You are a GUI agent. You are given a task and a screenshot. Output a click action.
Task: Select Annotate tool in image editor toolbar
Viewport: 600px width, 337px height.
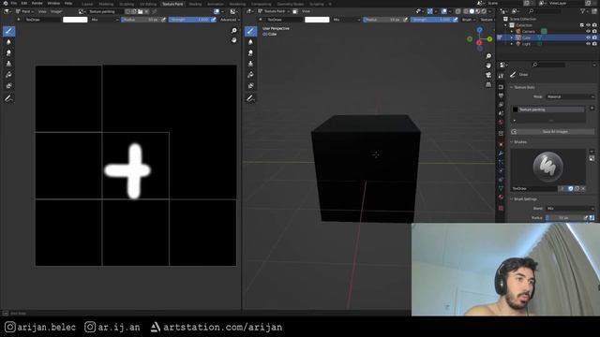tap(8, 98)
